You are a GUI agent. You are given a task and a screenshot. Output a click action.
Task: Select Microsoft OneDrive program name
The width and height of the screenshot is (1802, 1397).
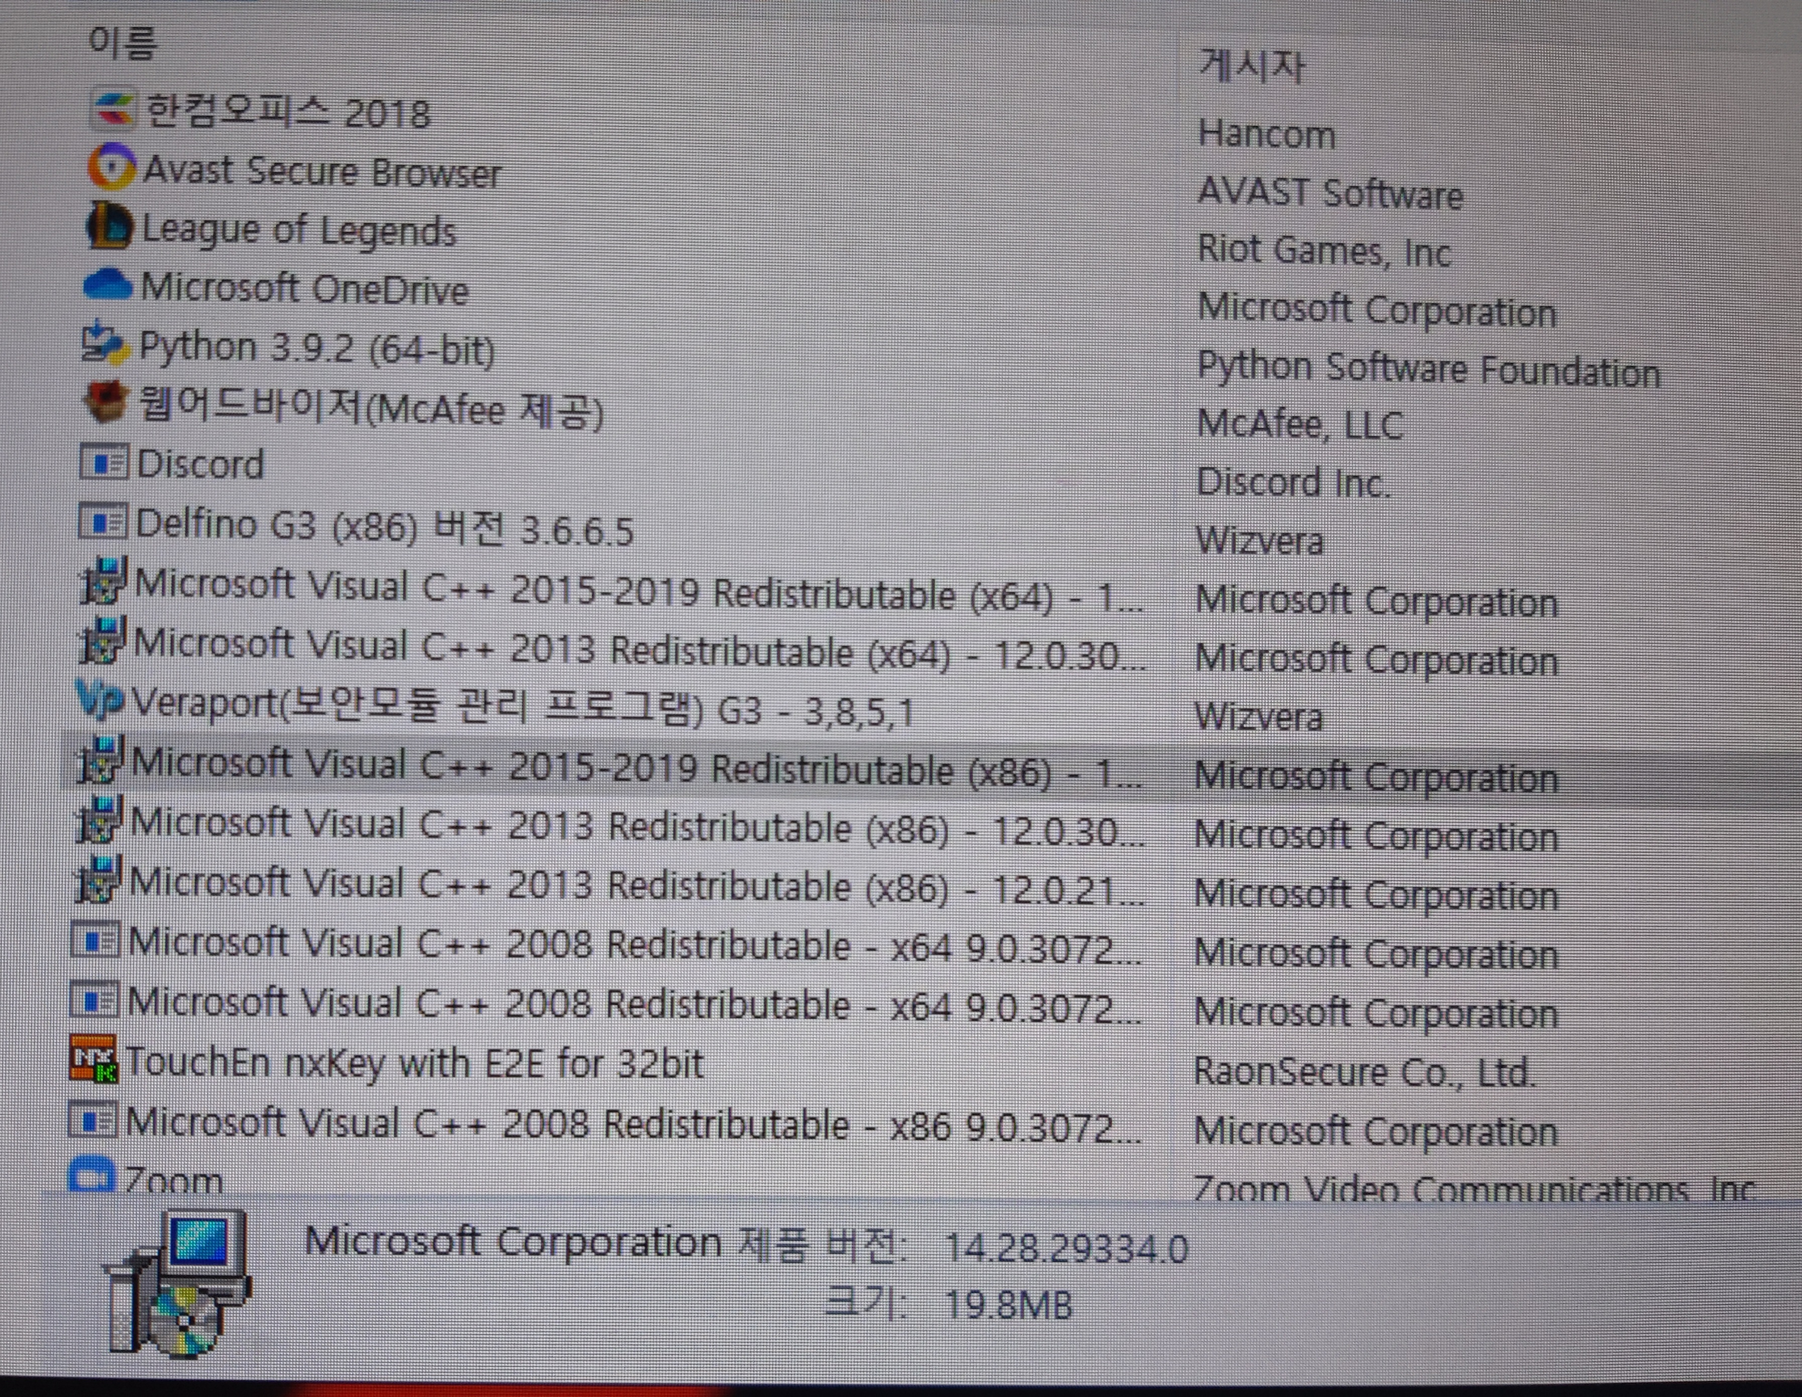pyautogui.click(x=304, y=289)
